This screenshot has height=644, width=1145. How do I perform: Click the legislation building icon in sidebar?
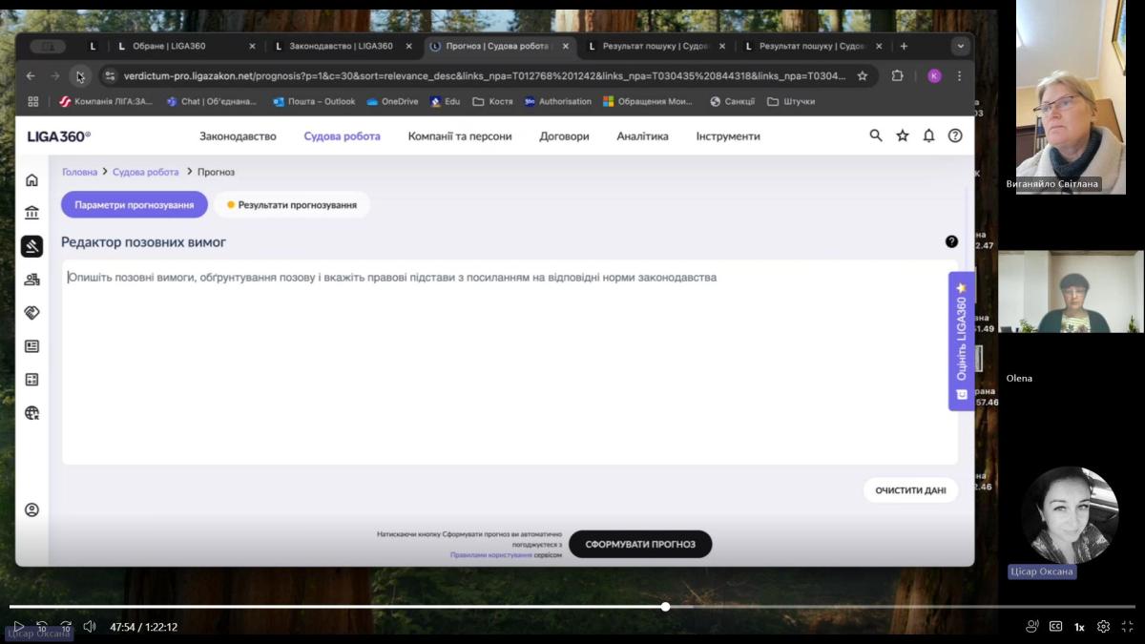coord(31,213)
